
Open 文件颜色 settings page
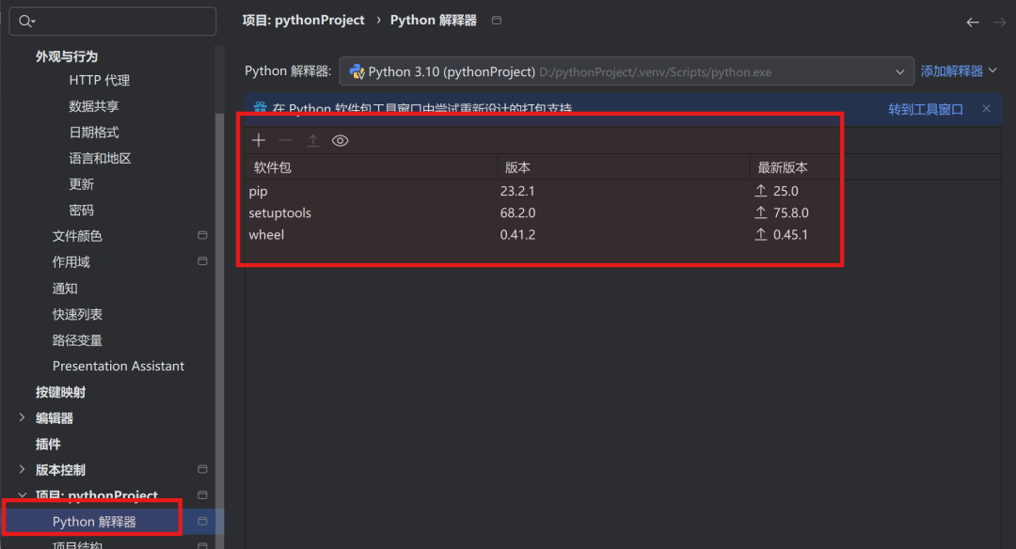click(77, 236)
